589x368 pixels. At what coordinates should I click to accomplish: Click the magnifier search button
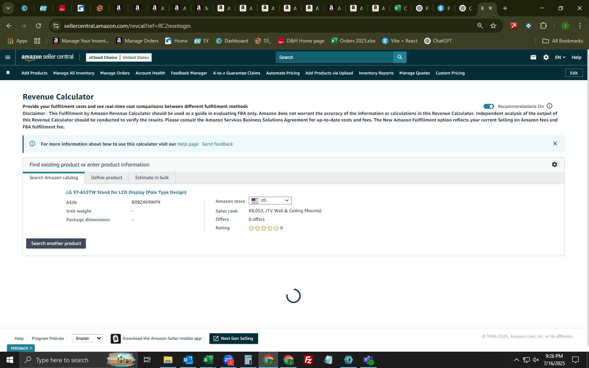(400, 57)
